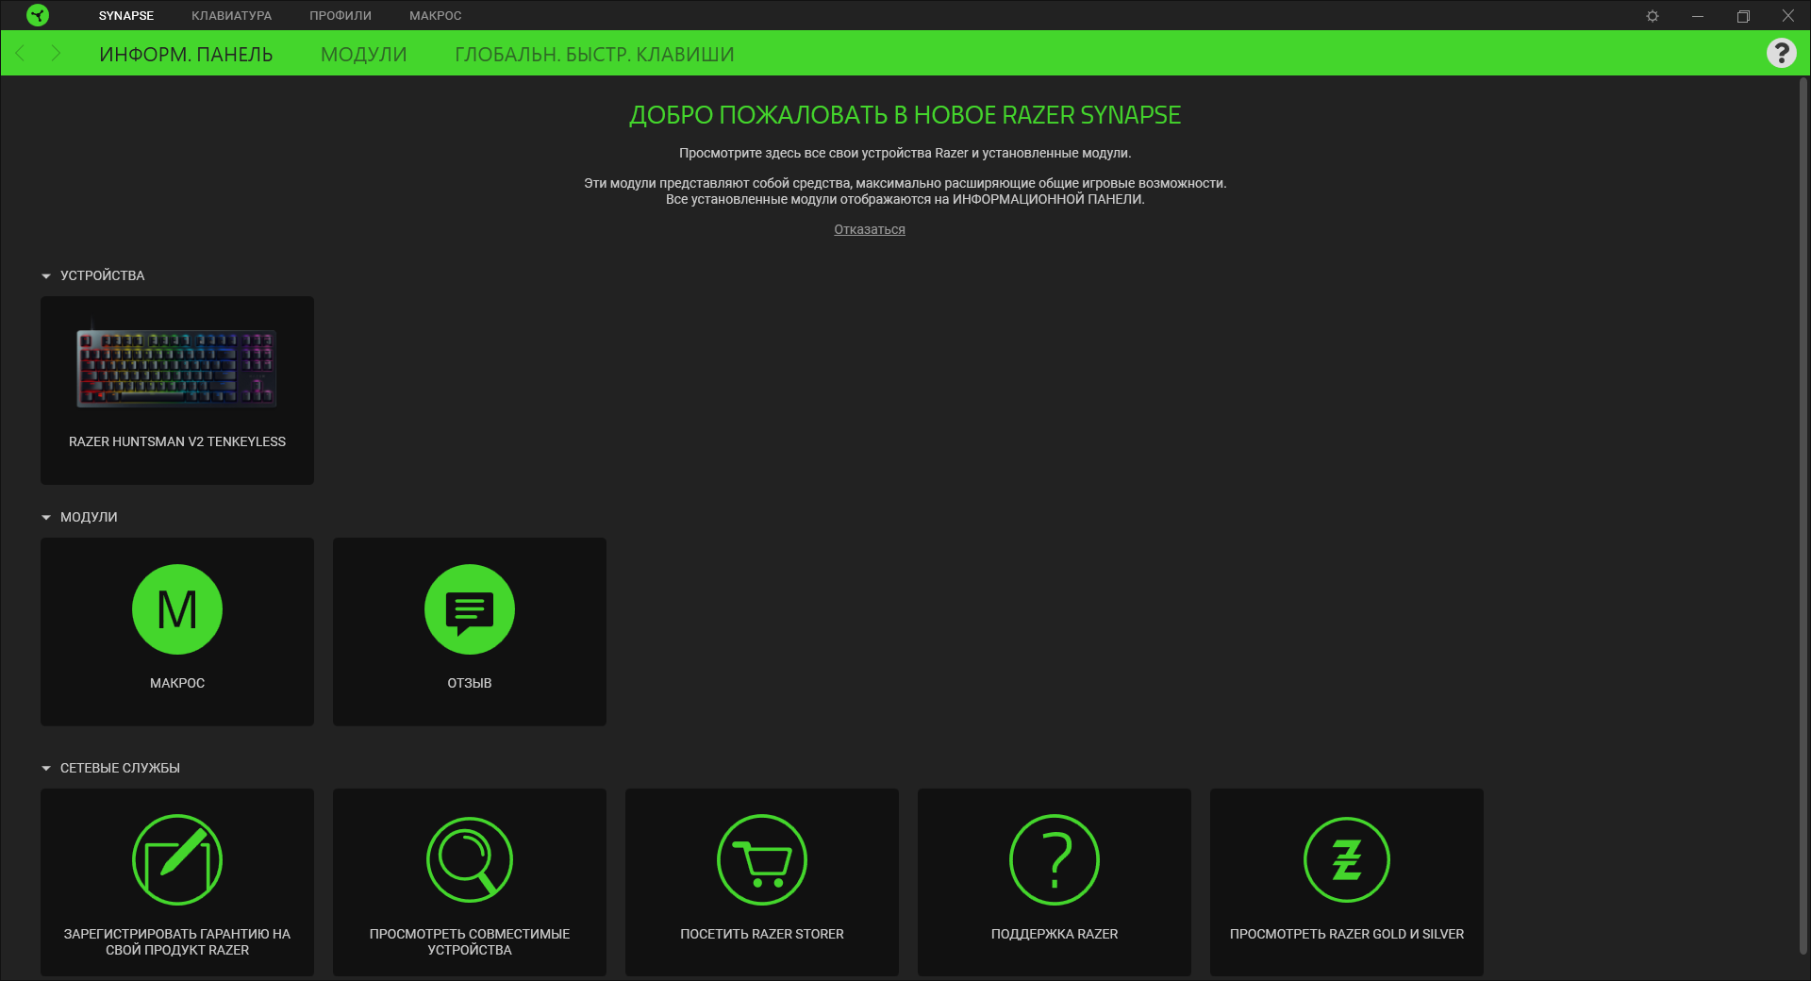Restore down the Synapse window
This screenshot has width=1811, height=981.
[x=1743, y=16]
